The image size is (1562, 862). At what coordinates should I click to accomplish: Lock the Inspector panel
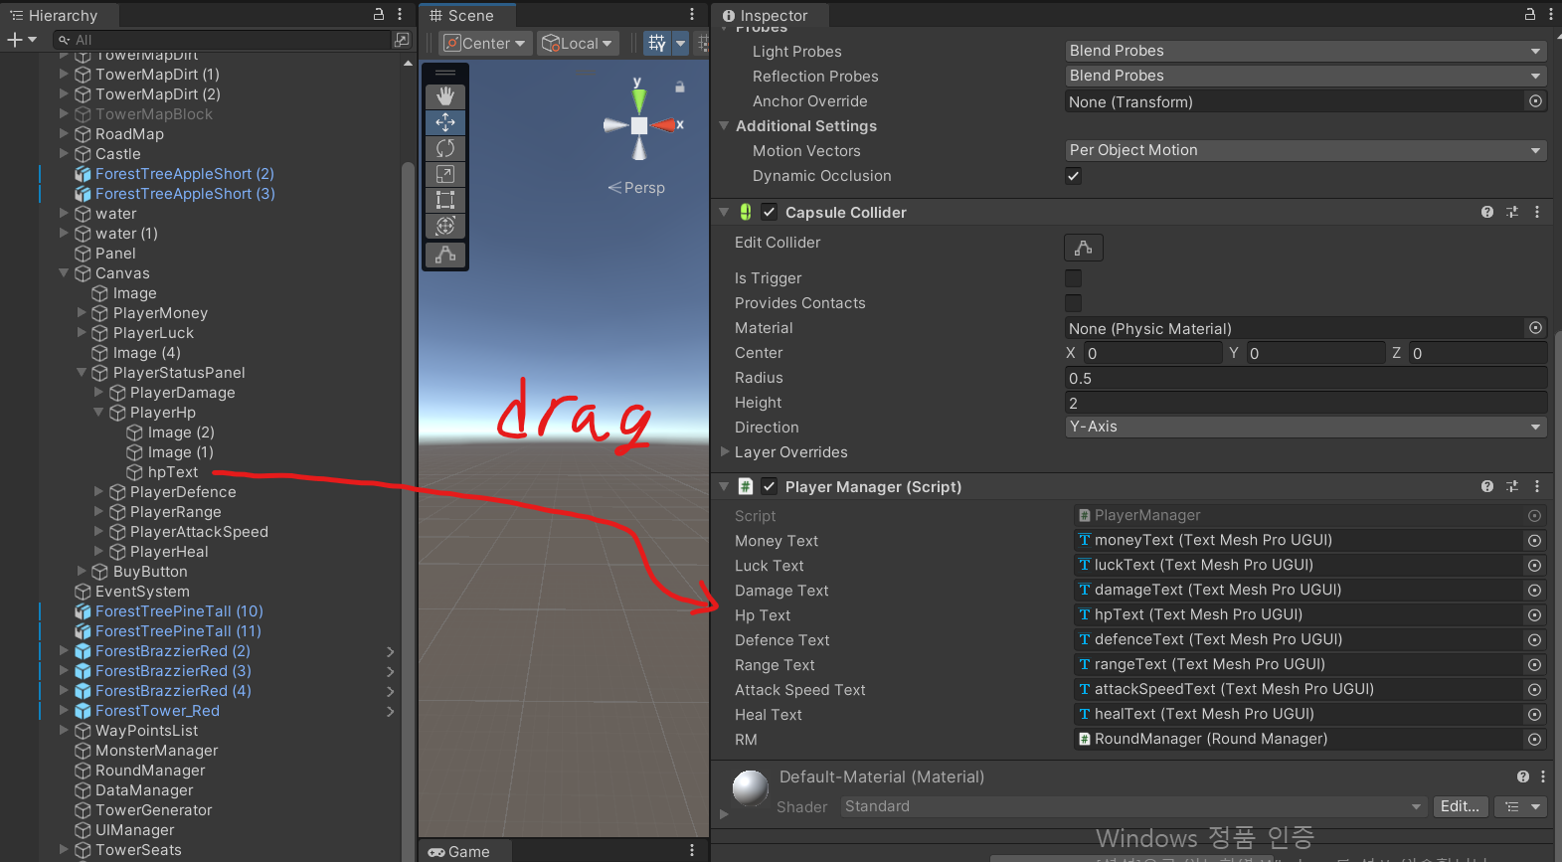tap(1530, 14)
